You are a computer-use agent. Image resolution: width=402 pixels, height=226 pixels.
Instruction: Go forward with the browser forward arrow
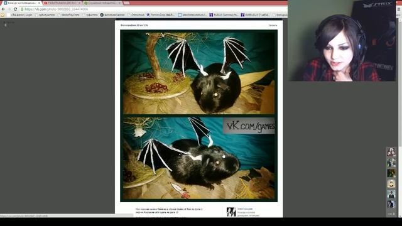click(x=9, y=9)
